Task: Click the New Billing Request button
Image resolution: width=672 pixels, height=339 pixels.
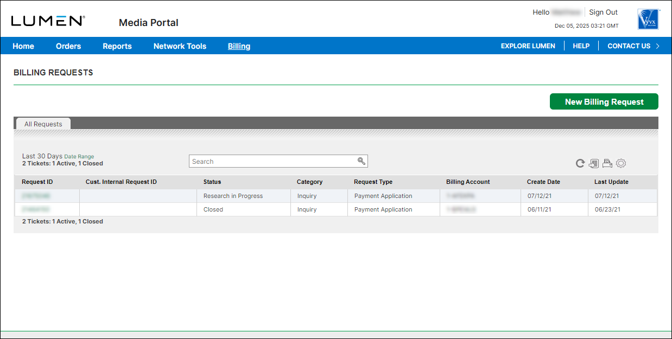Action: 604,101
